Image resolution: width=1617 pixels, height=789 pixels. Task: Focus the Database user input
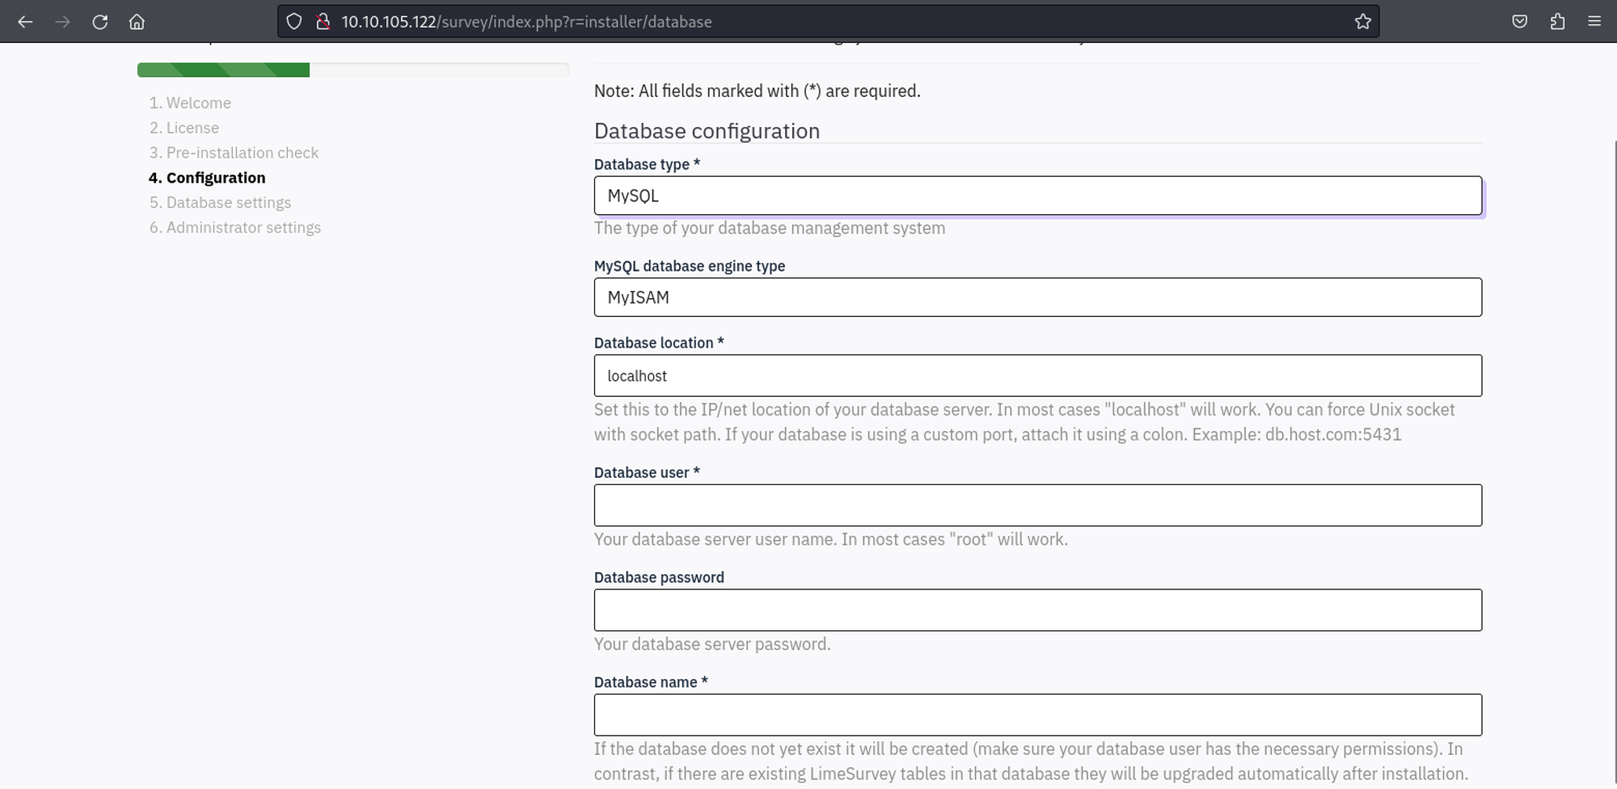pyautogui.click(x=1037, y=505)
